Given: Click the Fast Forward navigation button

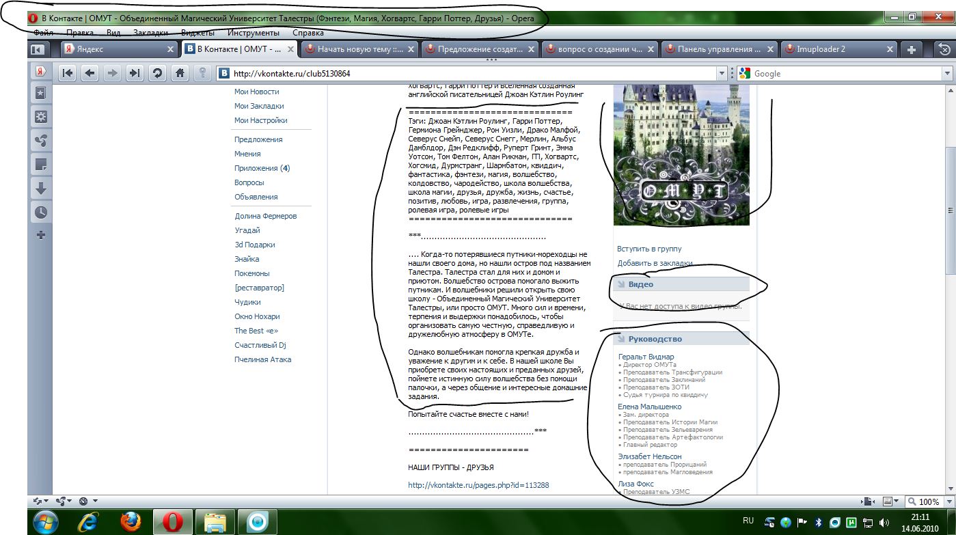Looking at the screenshot, I should pyautogui.click(x=135, y=73).
